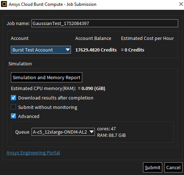Click the Ansys app icon in title bar
This screenshot has height=175, width=184.
(x=4, y=4)
